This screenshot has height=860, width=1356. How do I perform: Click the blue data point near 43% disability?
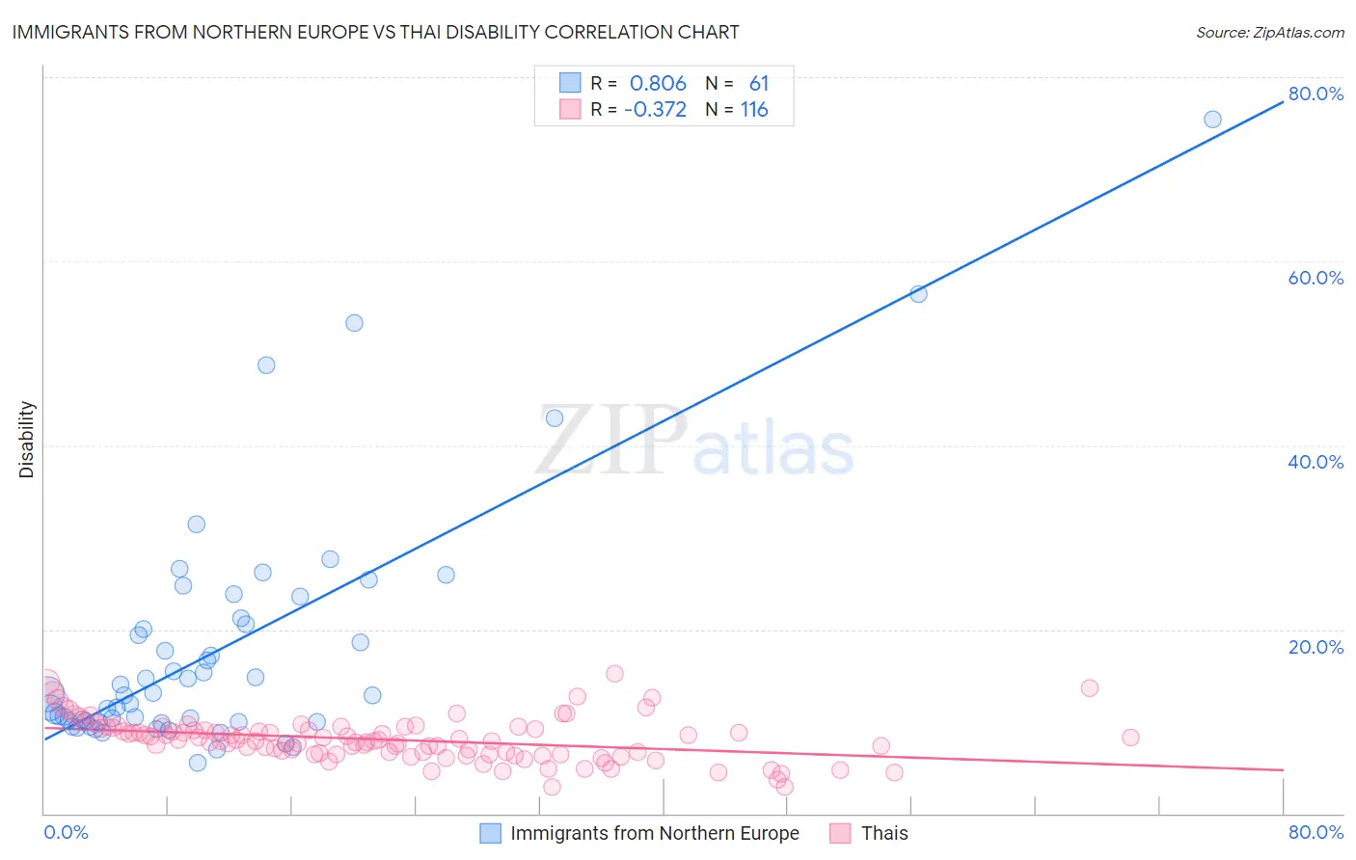[x=555, y=418]
